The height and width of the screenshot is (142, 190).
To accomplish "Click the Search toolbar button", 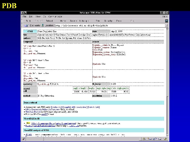I will 73,21.
